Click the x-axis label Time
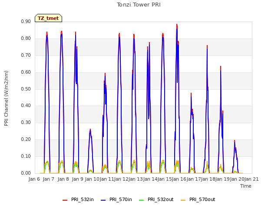The image size is (278, 208). 246,186
